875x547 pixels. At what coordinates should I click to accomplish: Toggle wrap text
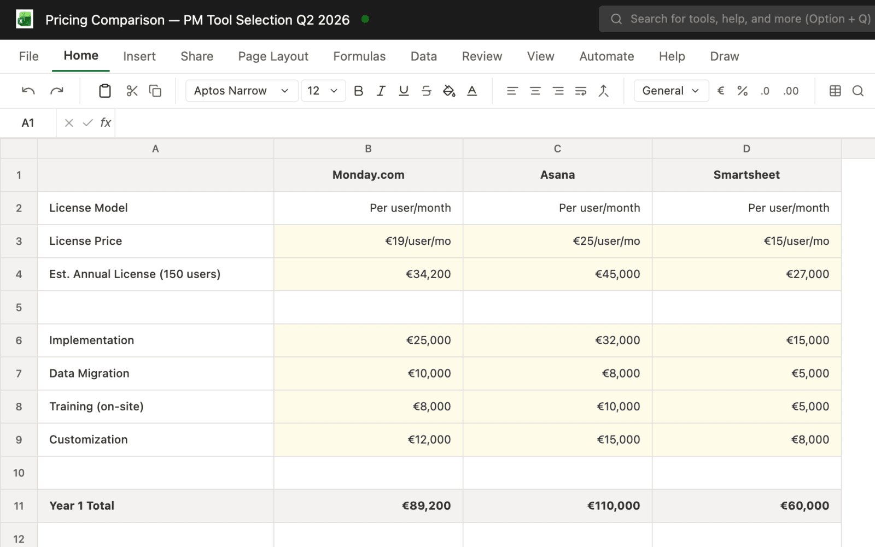581,91
